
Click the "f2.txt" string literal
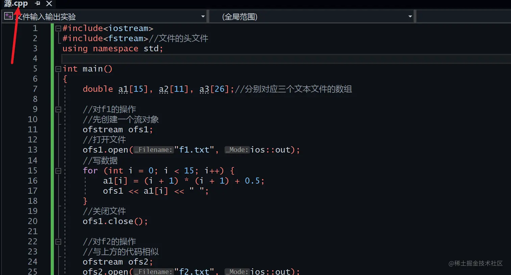point(194,271)
